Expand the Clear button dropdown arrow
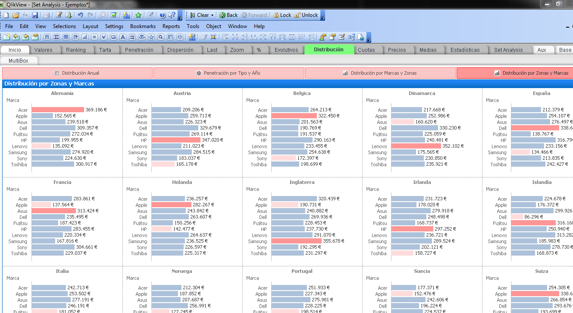Screen dimensions: 573x313 pyautogui.click(x=212, y=15)
